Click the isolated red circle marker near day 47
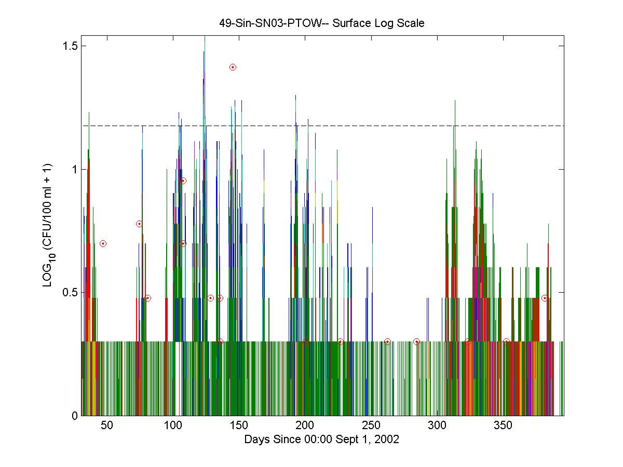The width and height of the screenshot is (623, 467). 103,243
